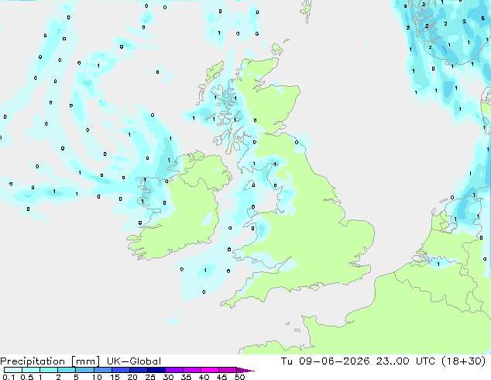Click the '35' legend scale label
The width and height of the screenshot is (491, 380).
186,377
